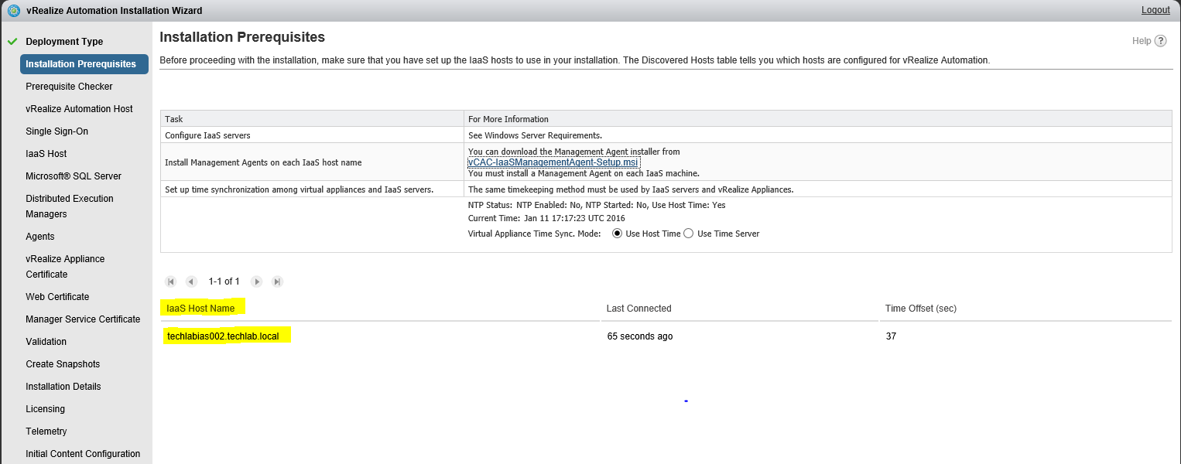This screenshot has width=1181, height=464.
Task: Go to Licensing step
Action: coord(45,409)
